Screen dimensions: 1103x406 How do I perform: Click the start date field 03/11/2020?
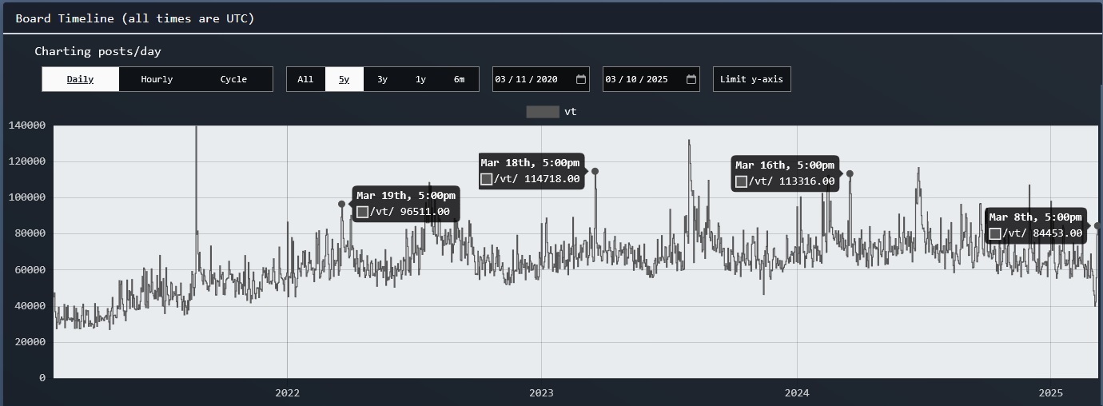point(526,79)
